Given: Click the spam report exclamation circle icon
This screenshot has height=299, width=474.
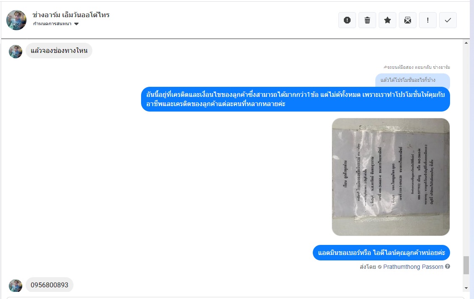Looking at the screenshot, I should [347, 20].
